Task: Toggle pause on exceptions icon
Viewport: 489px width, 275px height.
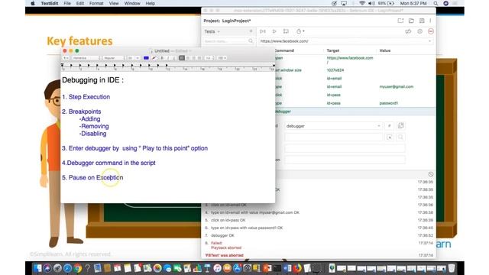Action: 419,31
